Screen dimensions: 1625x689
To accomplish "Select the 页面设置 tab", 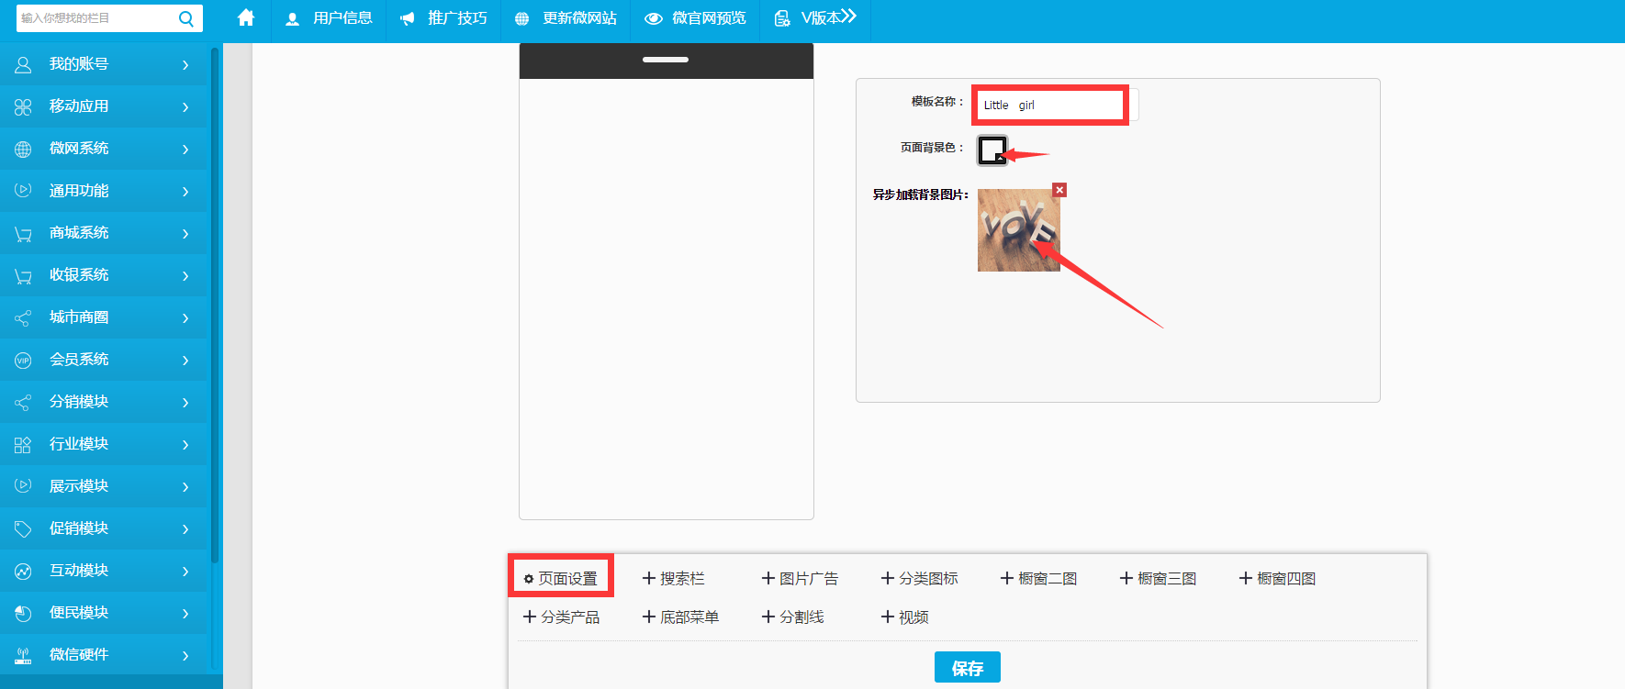I will coord(561,578).
